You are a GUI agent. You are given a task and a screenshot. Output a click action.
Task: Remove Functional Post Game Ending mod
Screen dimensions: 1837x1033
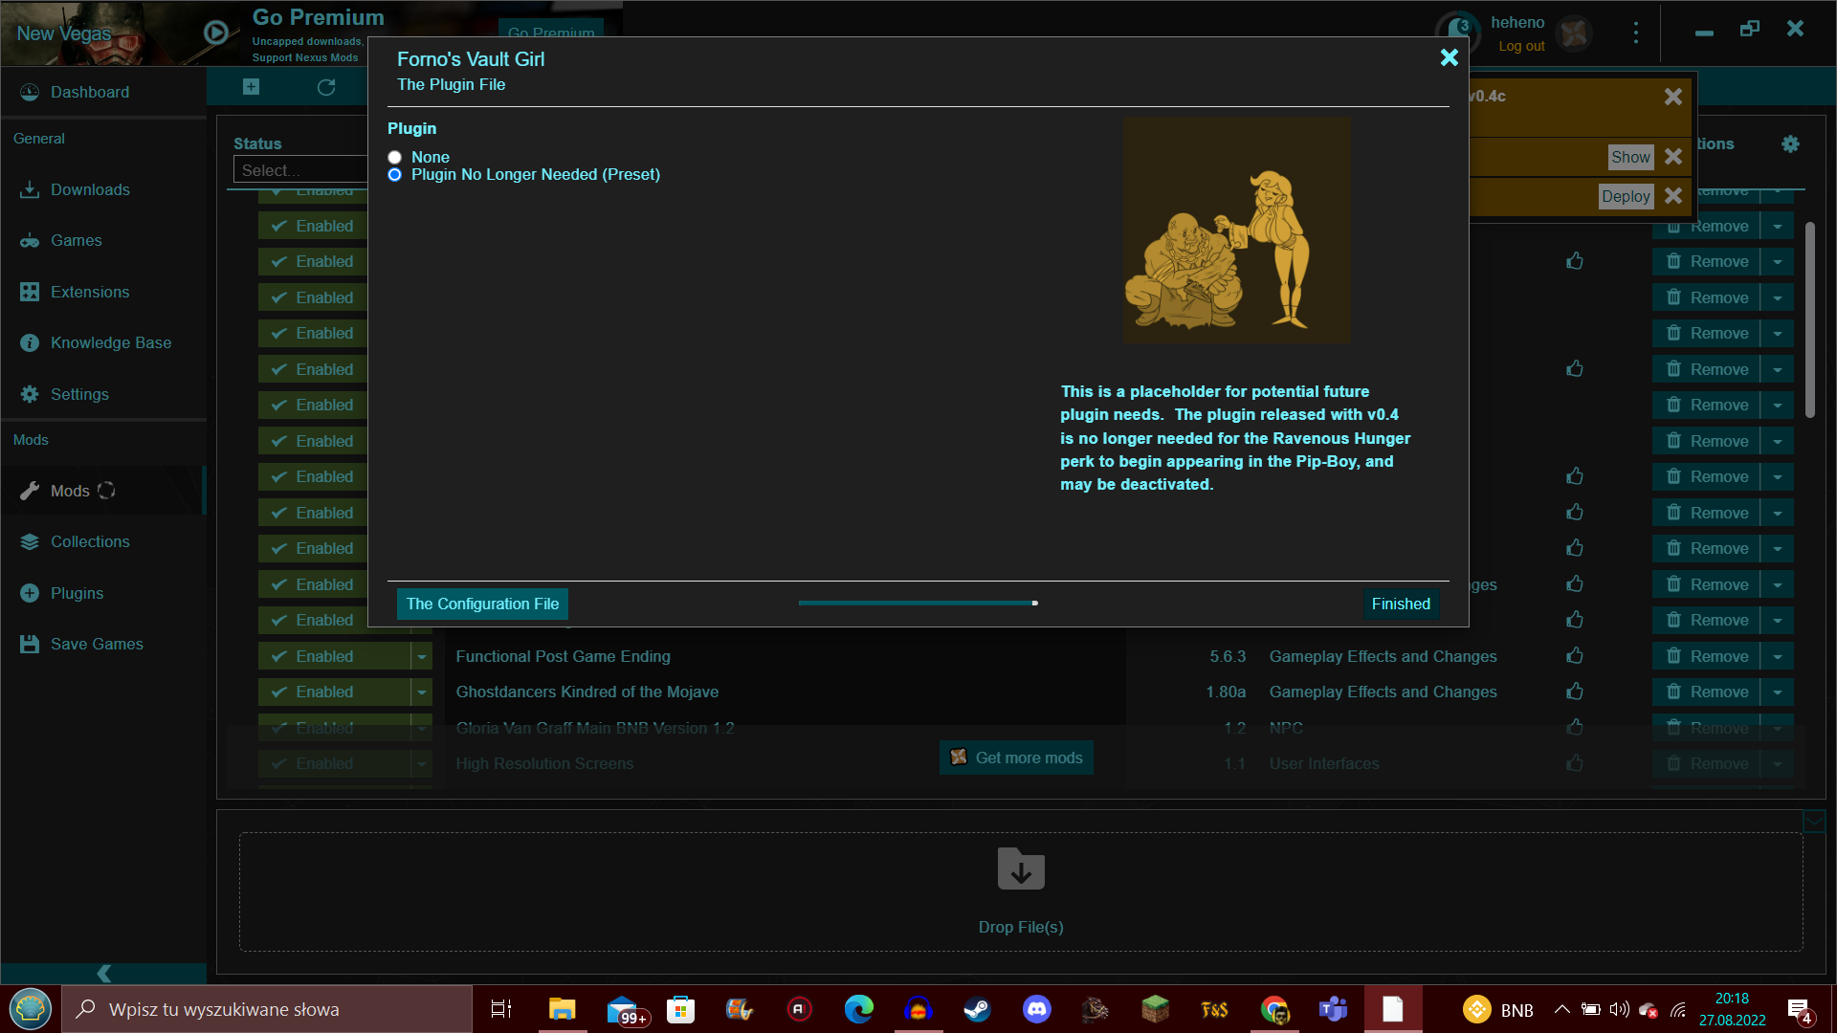[x=1707, y=656]
